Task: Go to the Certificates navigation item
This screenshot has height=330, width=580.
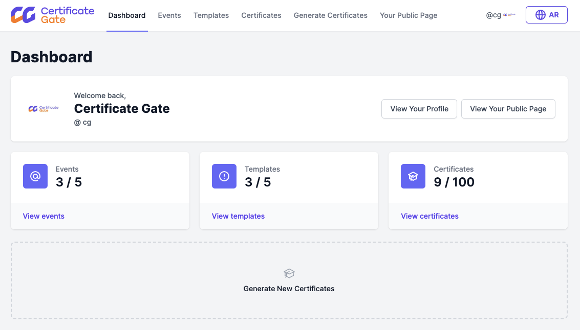Action: tap(261, 15)
